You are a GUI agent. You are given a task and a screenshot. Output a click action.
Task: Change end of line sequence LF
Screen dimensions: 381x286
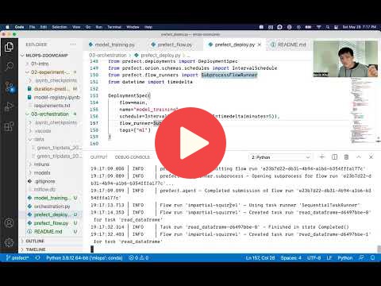tap(329, 257)
